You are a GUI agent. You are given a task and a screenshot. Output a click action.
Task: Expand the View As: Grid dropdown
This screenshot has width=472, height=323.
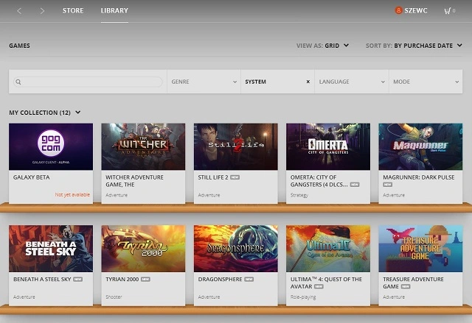click(x=322, y=46)
